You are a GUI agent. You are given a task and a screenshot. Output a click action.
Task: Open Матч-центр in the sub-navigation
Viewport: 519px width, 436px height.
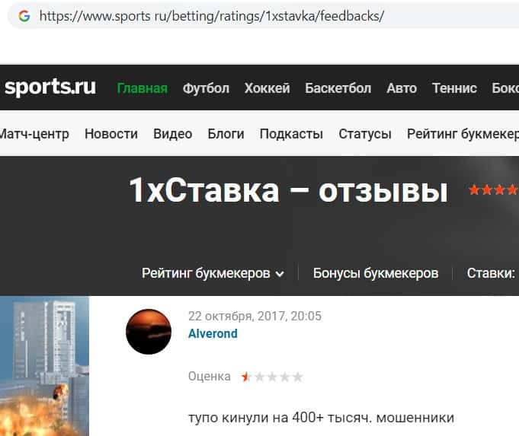point(34,134)
